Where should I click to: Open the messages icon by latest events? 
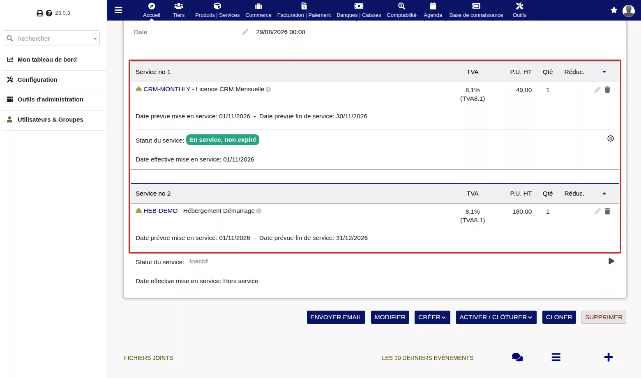point(517,357)
